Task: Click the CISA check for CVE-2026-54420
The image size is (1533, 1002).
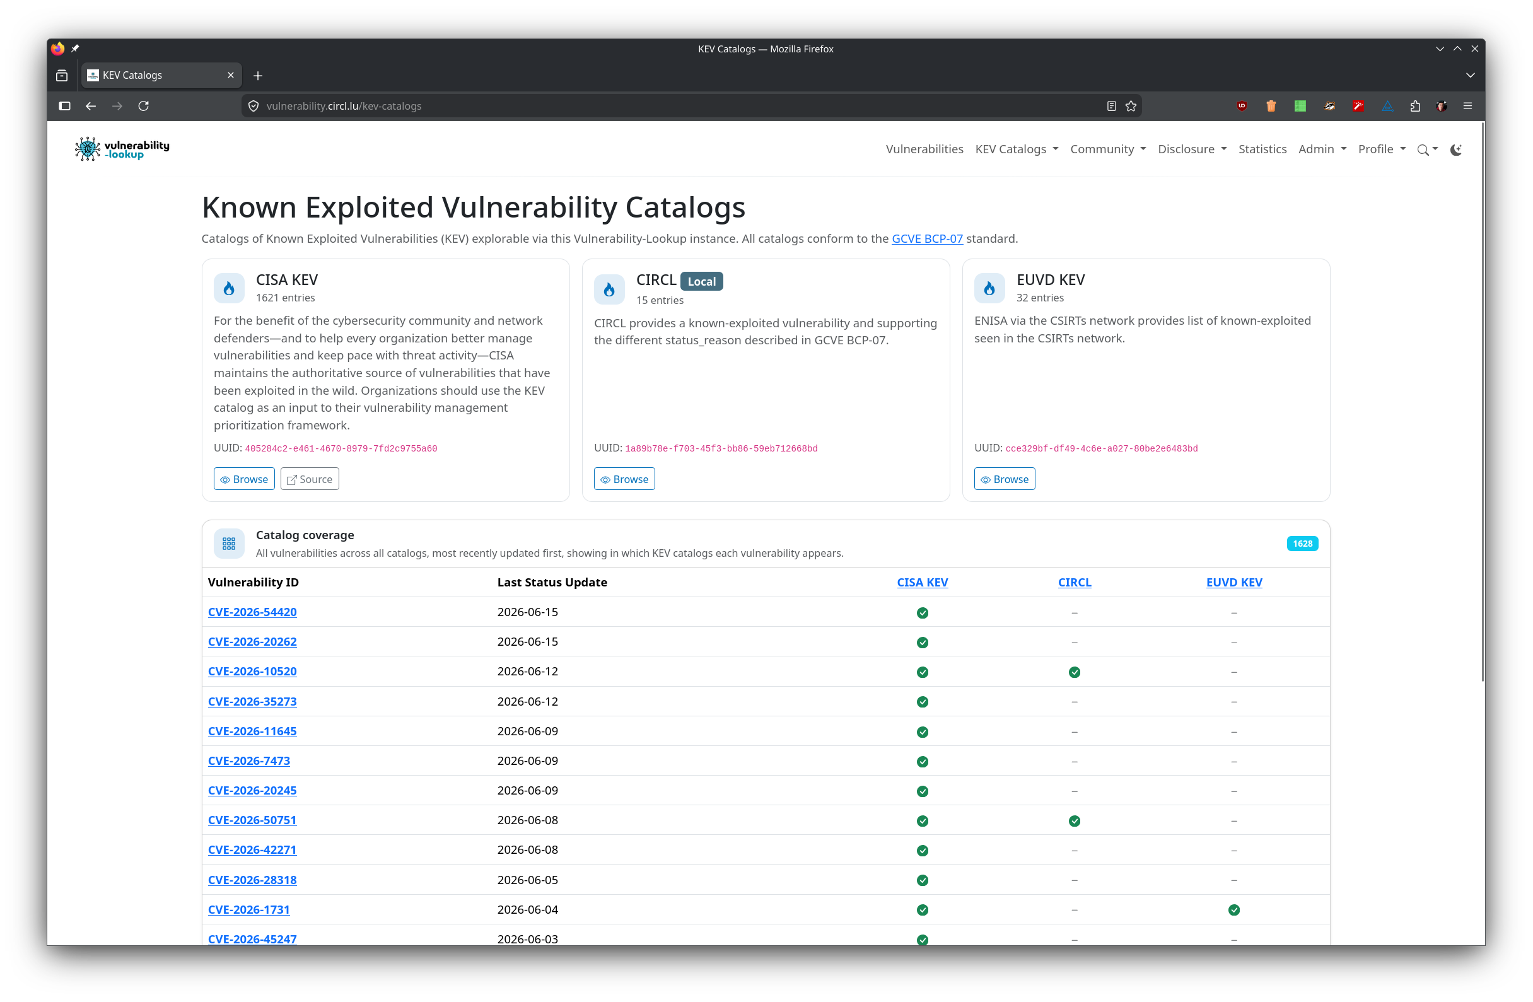Action: point(923,612)
